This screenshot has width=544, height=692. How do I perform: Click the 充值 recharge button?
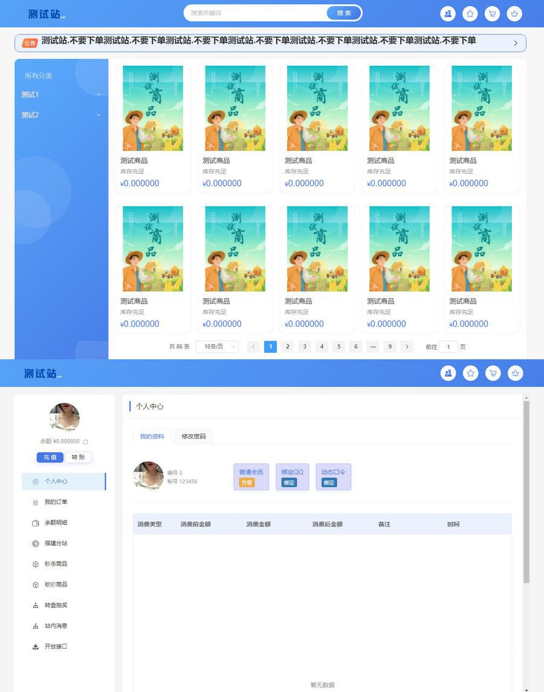(50, 457)
